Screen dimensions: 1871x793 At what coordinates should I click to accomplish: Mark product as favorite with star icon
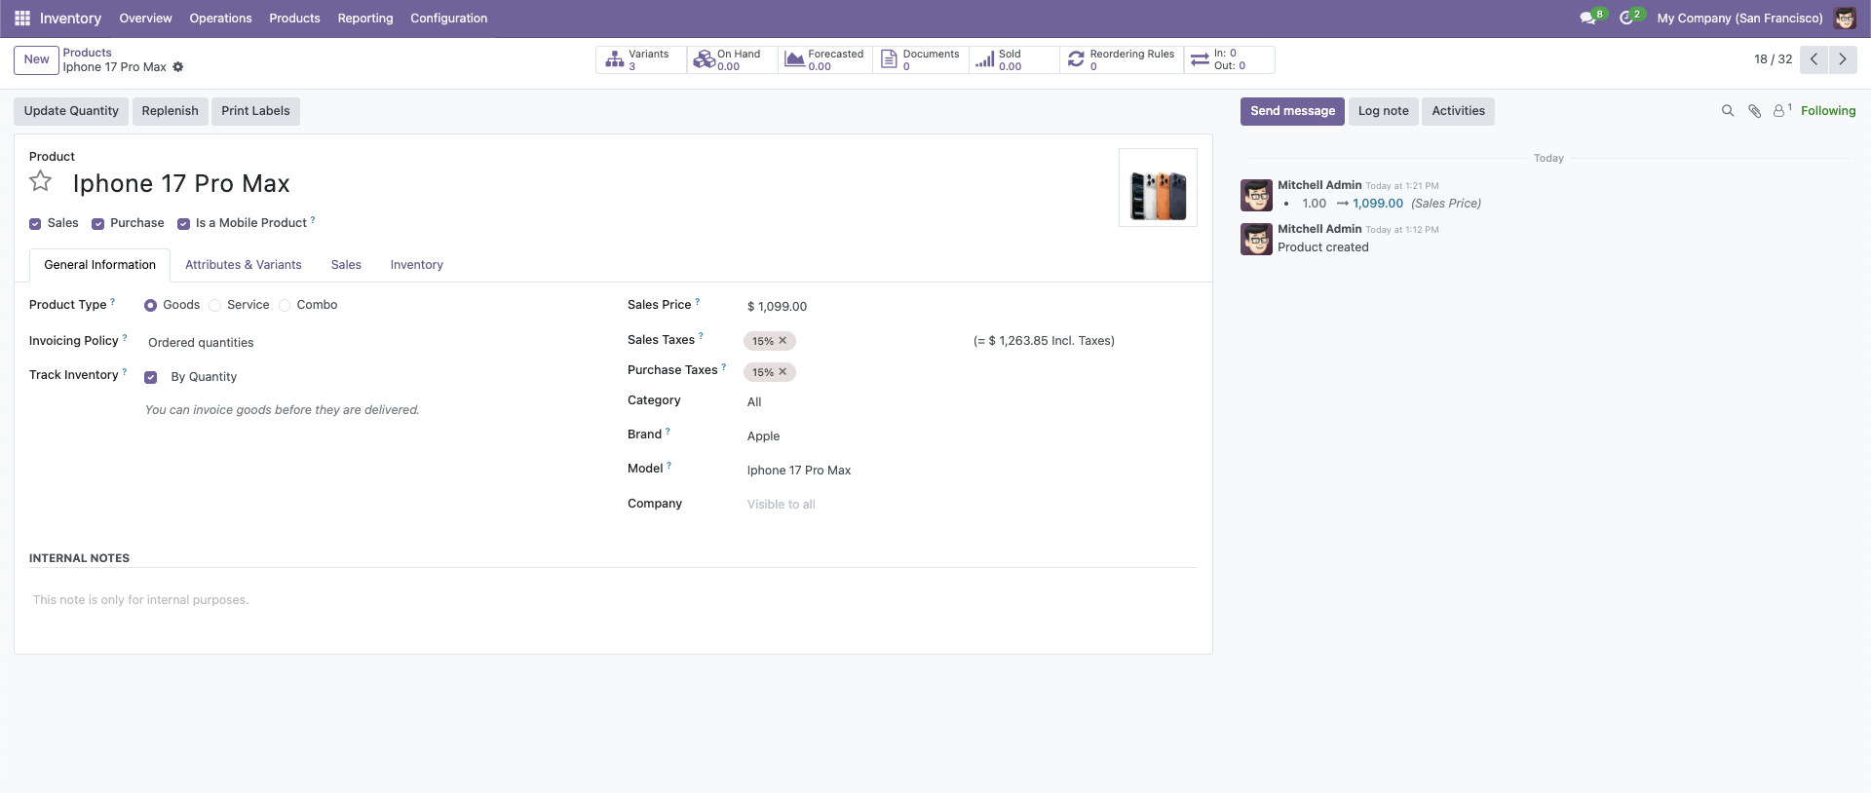[40, 181]
